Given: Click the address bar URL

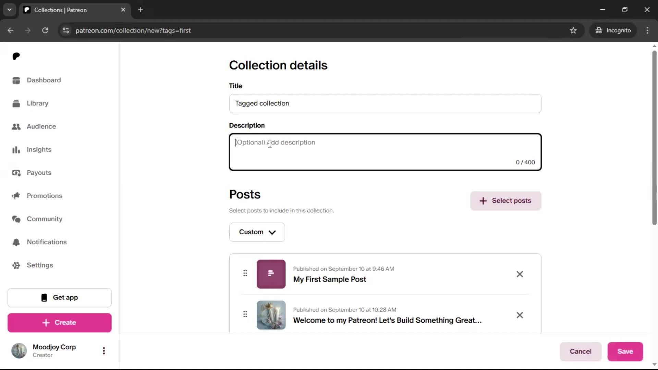Looking at the screenshot, I should [133, 30].
